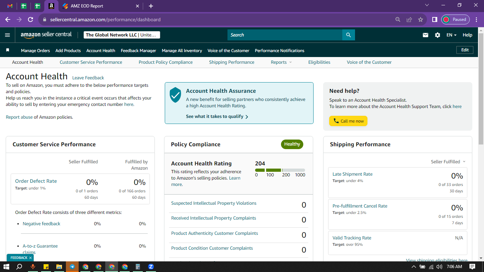Image resolution: width=484 pixels, height=272 pixels.
Task: Open Seller Fulfilled dropdown in Shipping Performance
Action: click(448, 161)
